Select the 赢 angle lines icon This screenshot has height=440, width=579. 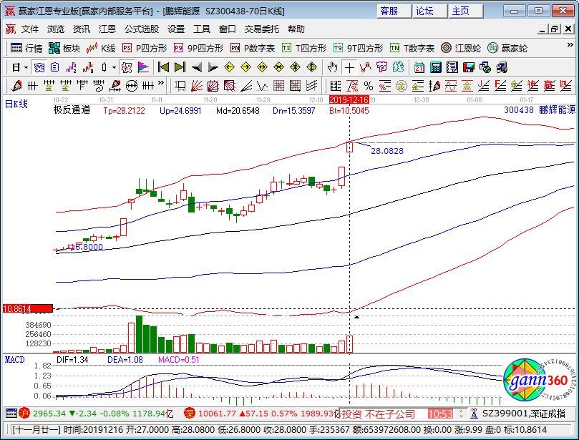[549, 86]
